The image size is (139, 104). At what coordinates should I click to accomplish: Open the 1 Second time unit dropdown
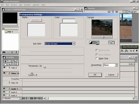(x=21, y=98)
